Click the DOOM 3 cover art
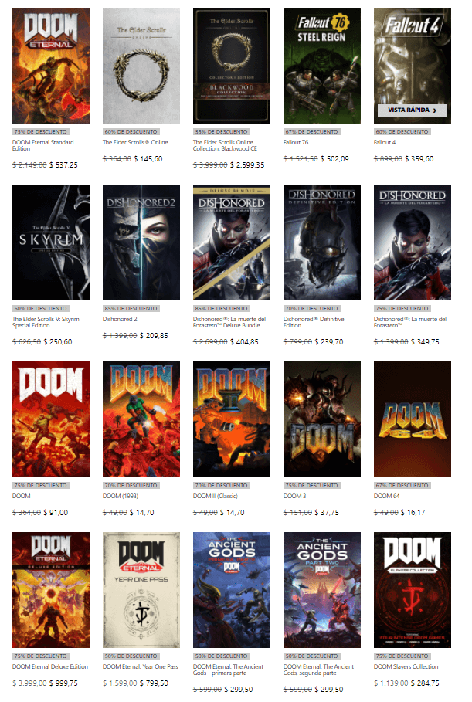The height and width of the screenshot is (702, 472). click(x=321, y=419)
